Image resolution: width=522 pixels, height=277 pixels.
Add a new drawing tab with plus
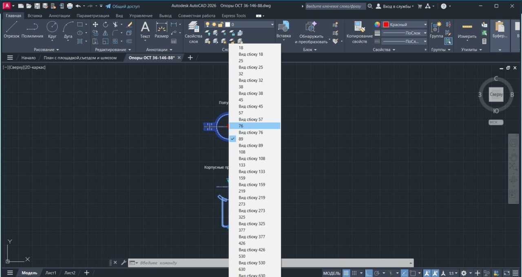190,58
